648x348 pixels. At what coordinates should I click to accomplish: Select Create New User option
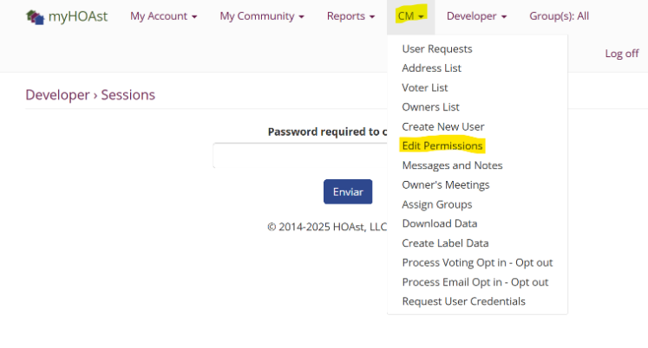(442, 126)
